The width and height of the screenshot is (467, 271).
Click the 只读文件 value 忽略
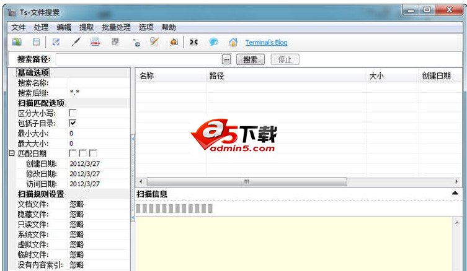[x=76, y=225]
